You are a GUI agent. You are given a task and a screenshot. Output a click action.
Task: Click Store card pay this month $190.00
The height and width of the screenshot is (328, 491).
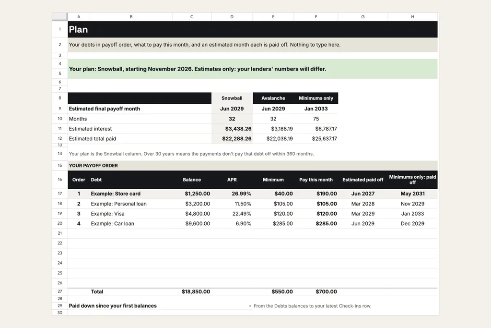pos(327,194)
